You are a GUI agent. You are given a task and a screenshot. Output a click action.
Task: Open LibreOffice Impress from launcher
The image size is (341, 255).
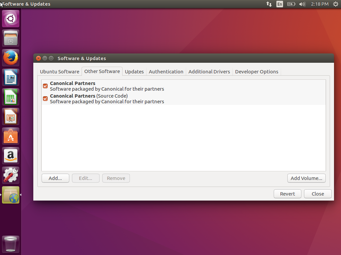[11, 117]
